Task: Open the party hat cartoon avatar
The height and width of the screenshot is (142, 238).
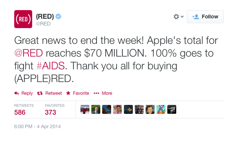Action: click(161, 109)
